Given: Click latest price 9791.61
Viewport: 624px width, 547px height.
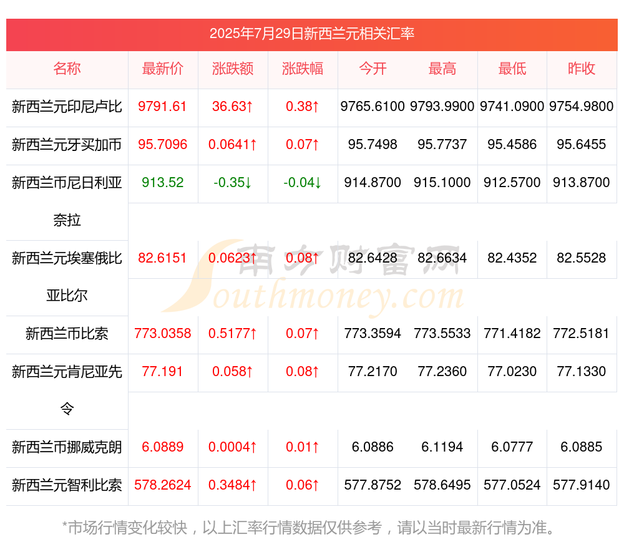Looking at the screenshot, I should pos(162,107).
